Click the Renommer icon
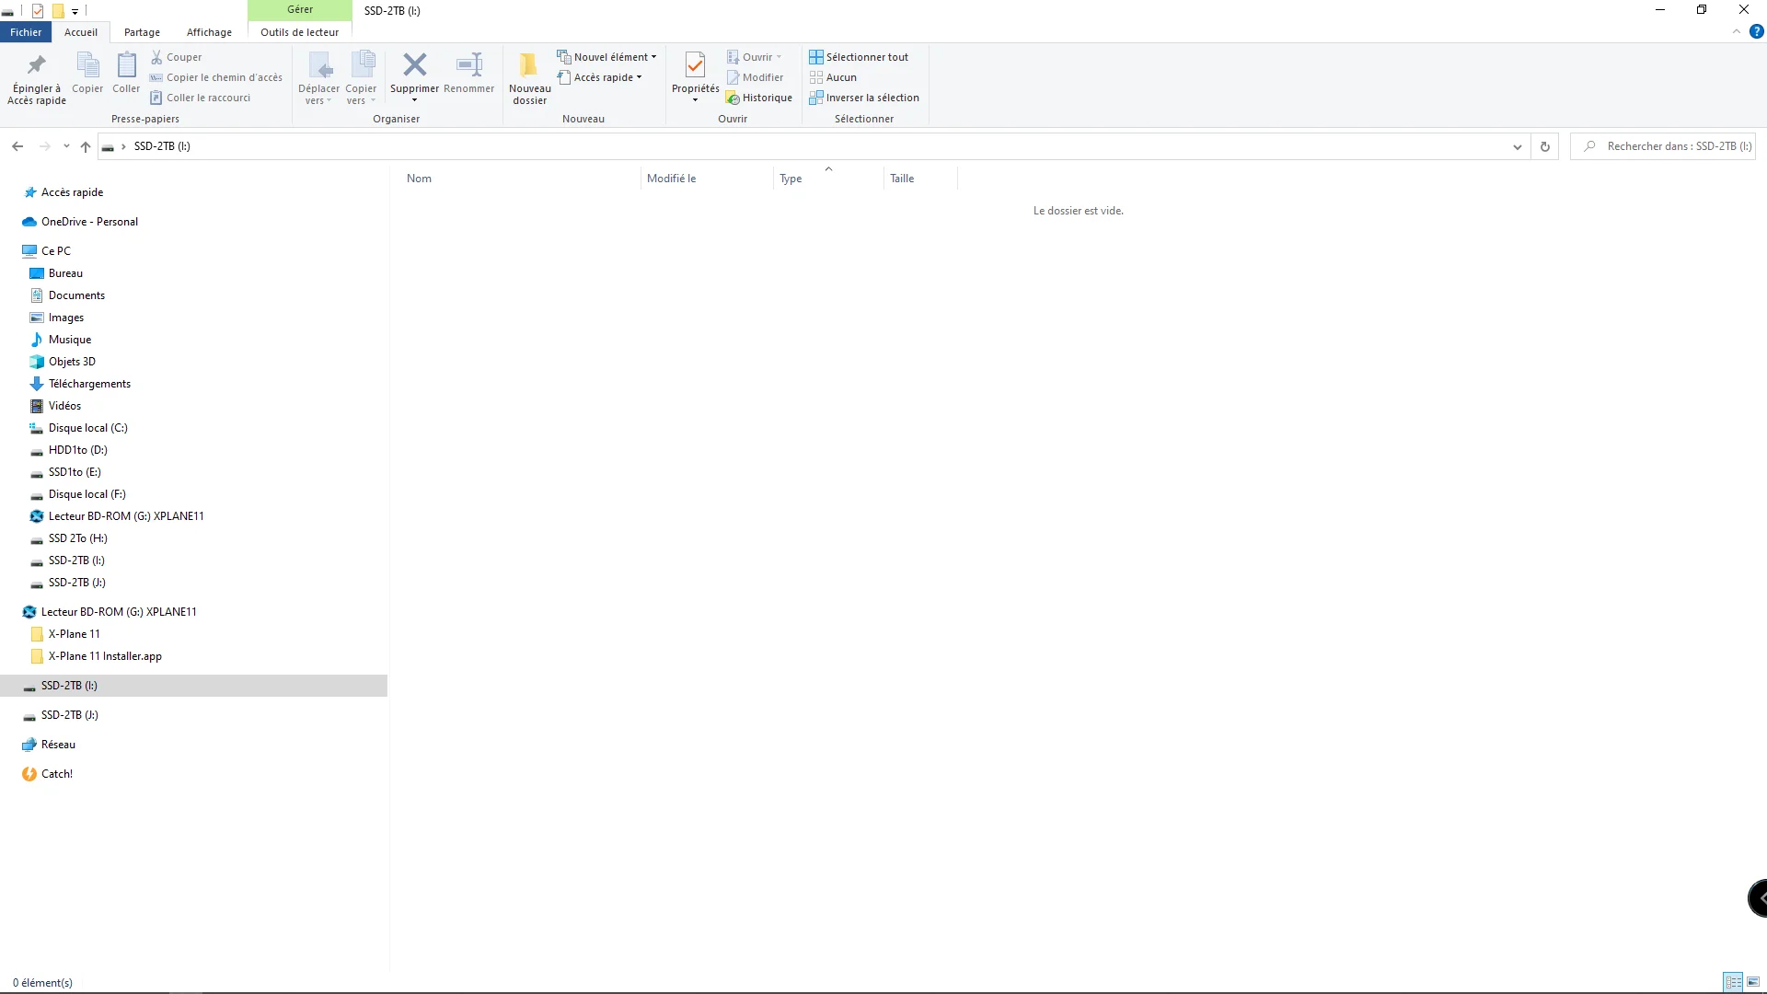 pyautogui.click(x=468, y=65)
